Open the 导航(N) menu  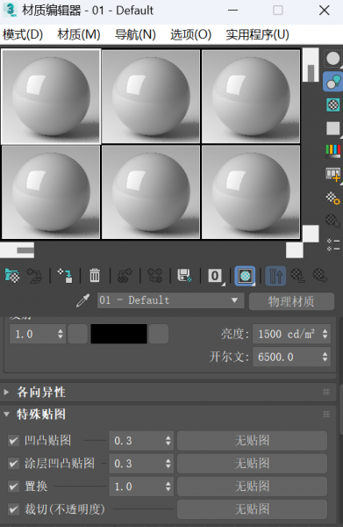tap(135, 34)
